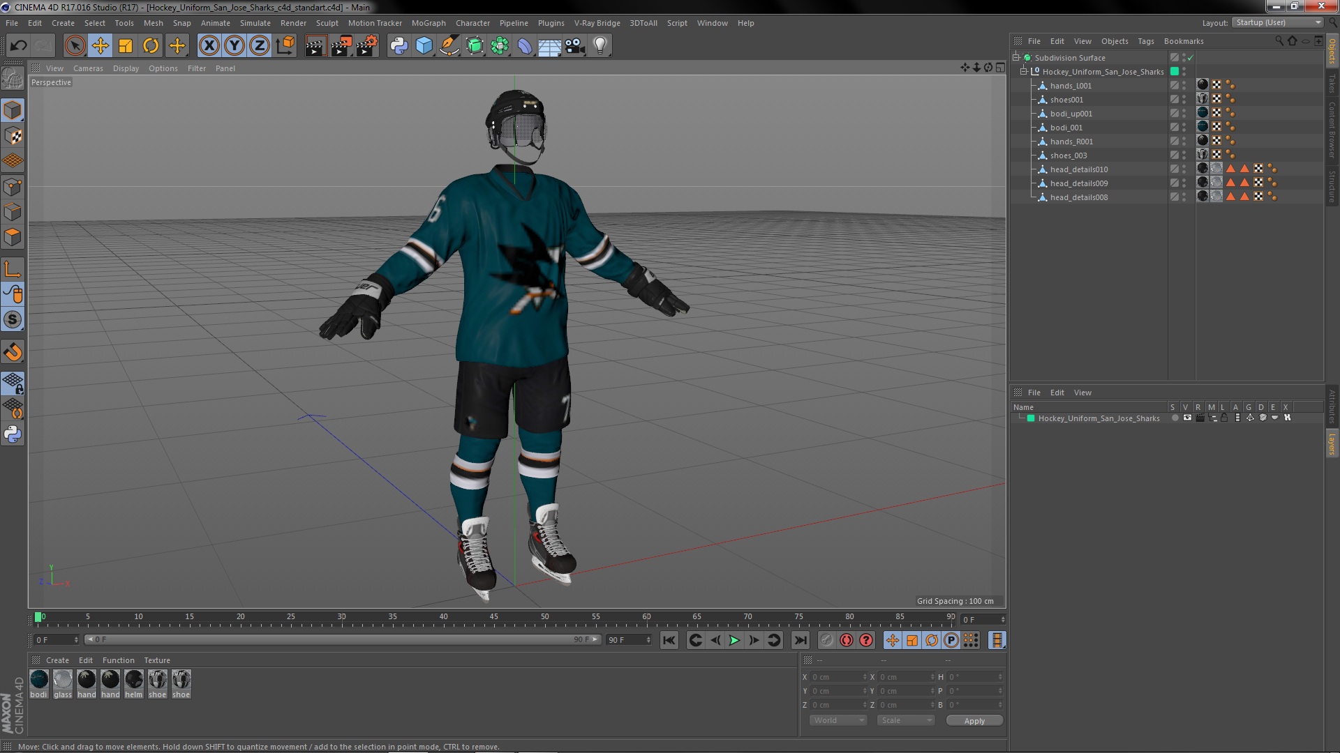Select the hands_L001 object
The image size is (1340, 753).
tap(1071, 86)
